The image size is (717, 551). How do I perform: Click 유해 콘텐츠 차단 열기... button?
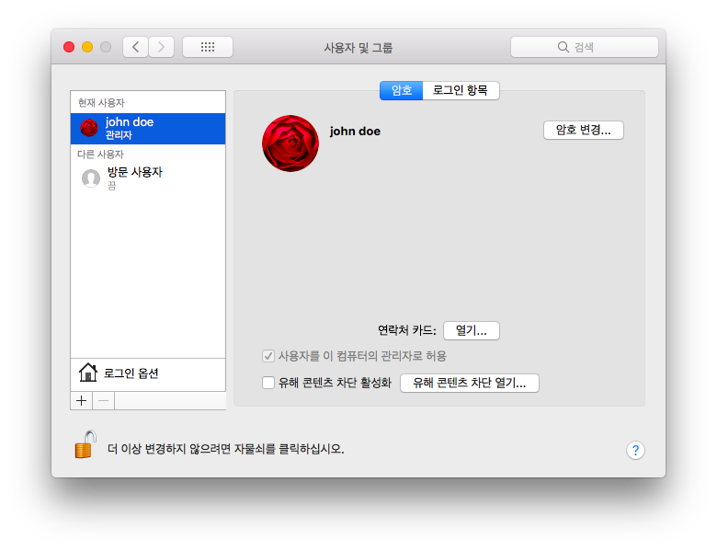(x=469, y=383)
